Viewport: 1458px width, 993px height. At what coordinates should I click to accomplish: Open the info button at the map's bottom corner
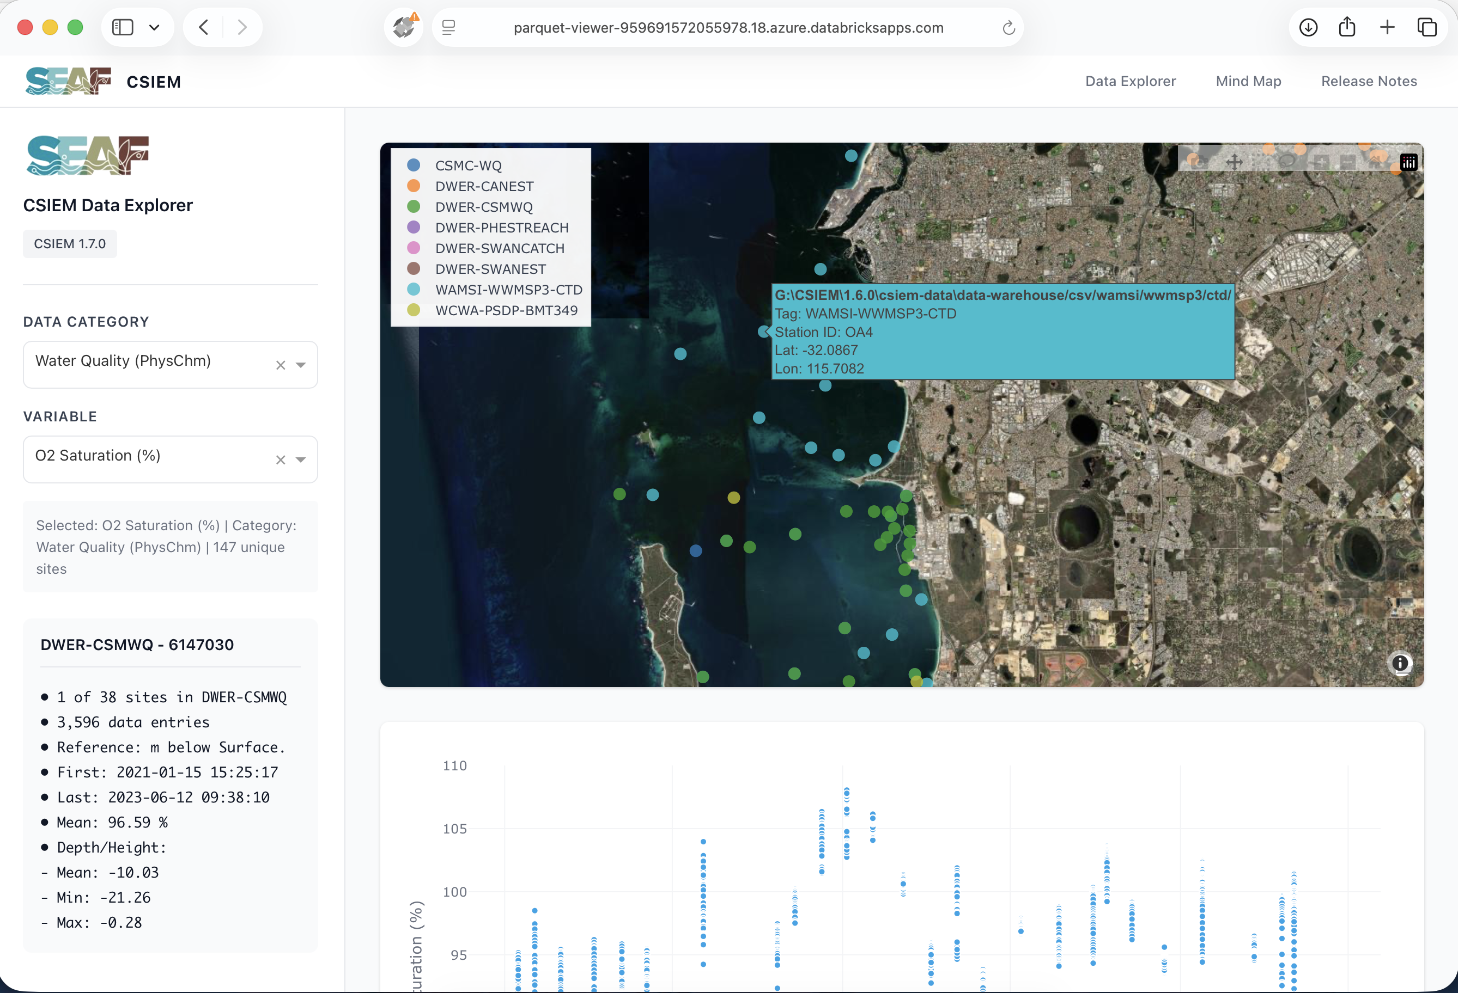(1401, 663)
